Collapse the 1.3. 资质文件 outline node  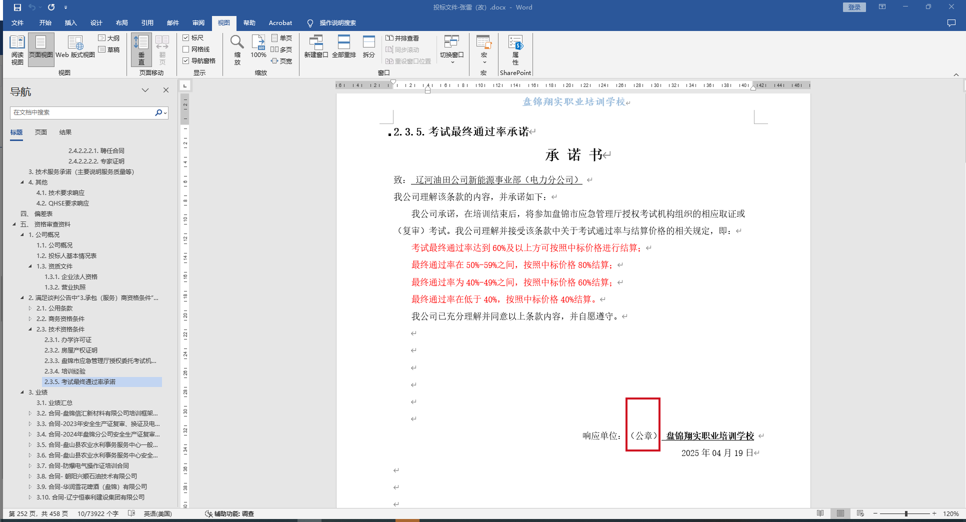pos(30,266)
